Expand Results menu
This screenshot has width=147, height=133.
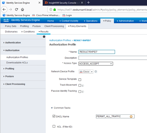(x=44, y=32)
